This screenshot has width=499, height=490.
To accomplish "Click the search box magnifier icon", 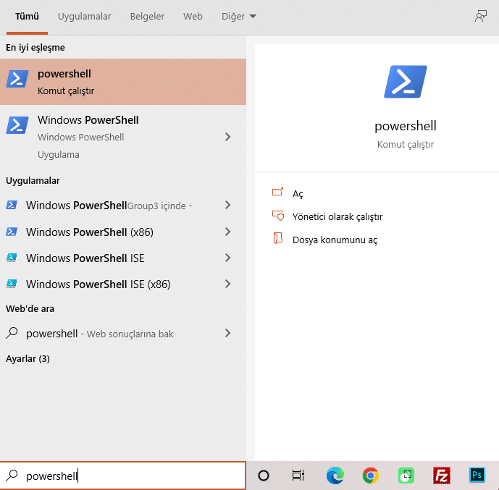I will click(12, 476).
